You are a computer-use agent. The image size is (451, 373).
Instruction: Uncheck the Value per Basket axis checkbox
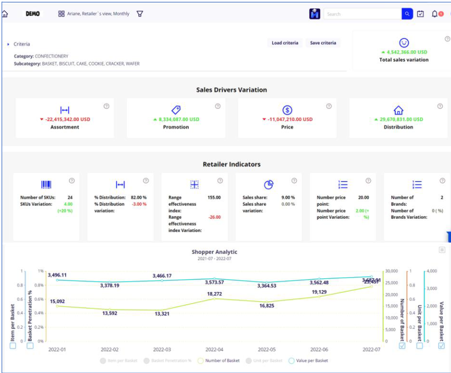pyautogui.click(x=441, y=346)
